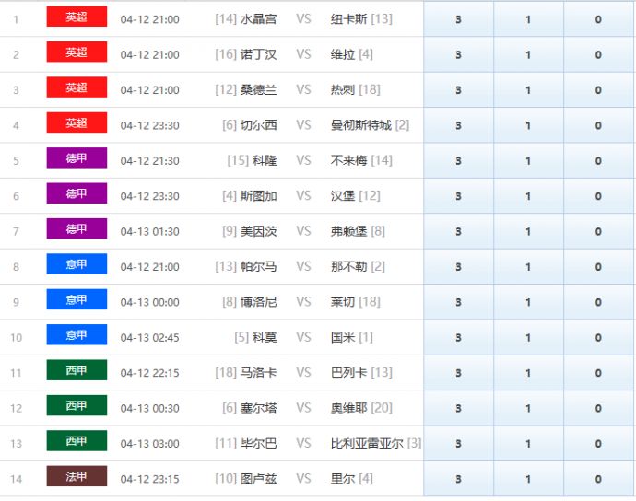Viewport: 636px width, 501px height.
Task: Select 3 for 图卢兹 vs 里尔
Action: point(458,479)
